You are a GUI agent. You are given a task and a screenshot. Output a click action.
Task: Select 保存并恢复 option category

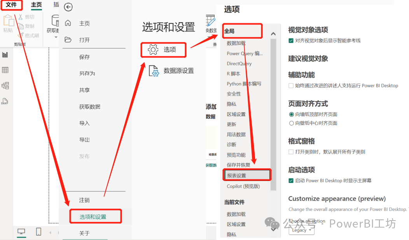[238, 165]
